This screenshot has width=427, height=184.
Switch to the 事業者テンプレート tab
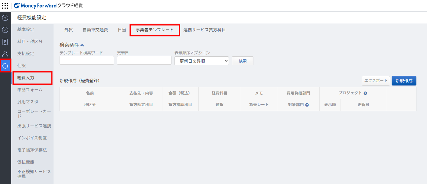(x=155, y=30)
